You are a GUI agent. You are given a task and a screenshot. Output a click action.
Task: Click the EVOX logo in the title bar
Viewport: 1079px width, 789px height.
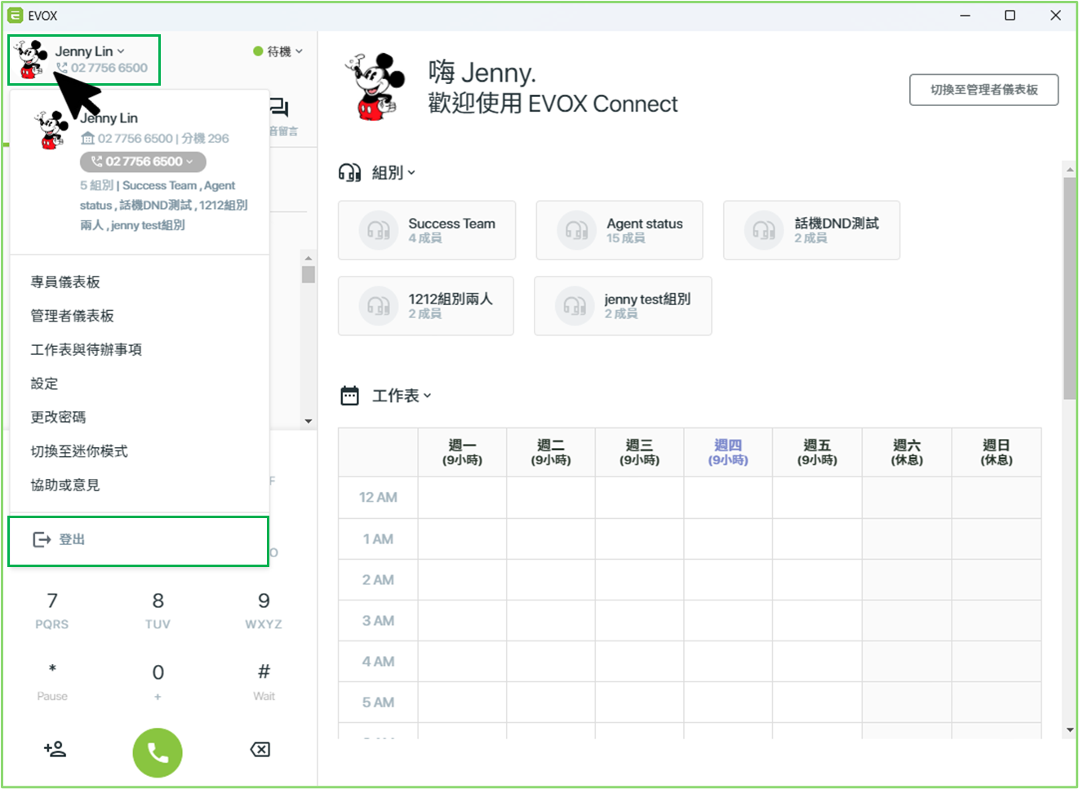click(15, 16)
